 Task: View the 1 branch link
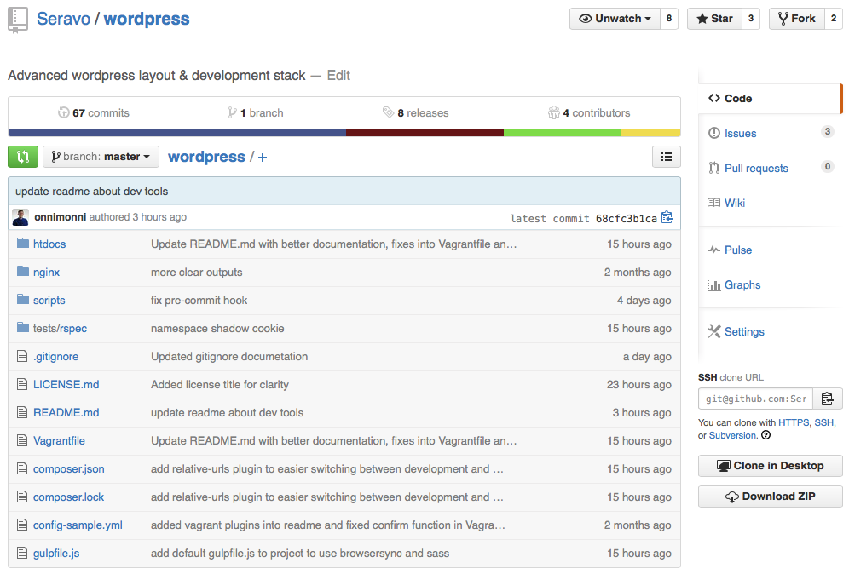(x=256, y=112)
